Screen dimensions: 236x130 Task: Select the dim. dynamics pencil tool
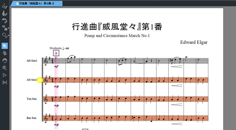(4, 21)
